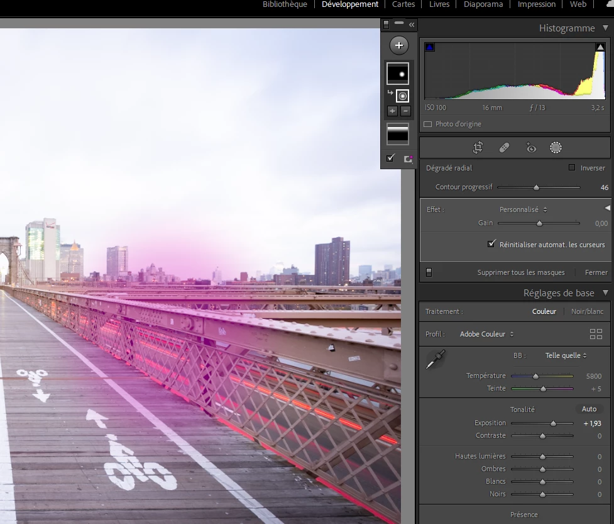Expand the effect sliders disclosure triangle

pyautogui.click(x=607, y=208)
